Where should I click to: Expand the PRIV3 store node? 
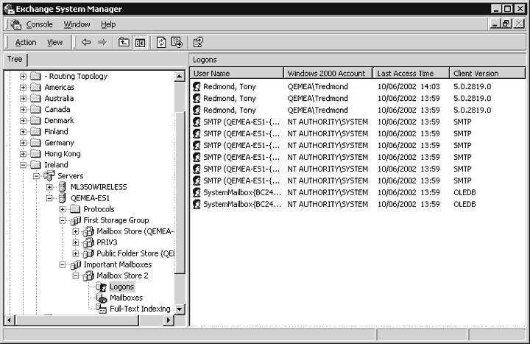pyautogui.click(x=75, y=242)
